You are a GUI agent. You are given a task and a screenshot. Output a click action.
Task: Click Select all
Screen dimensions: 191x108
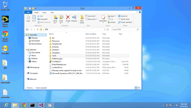[x=123, y=16]
